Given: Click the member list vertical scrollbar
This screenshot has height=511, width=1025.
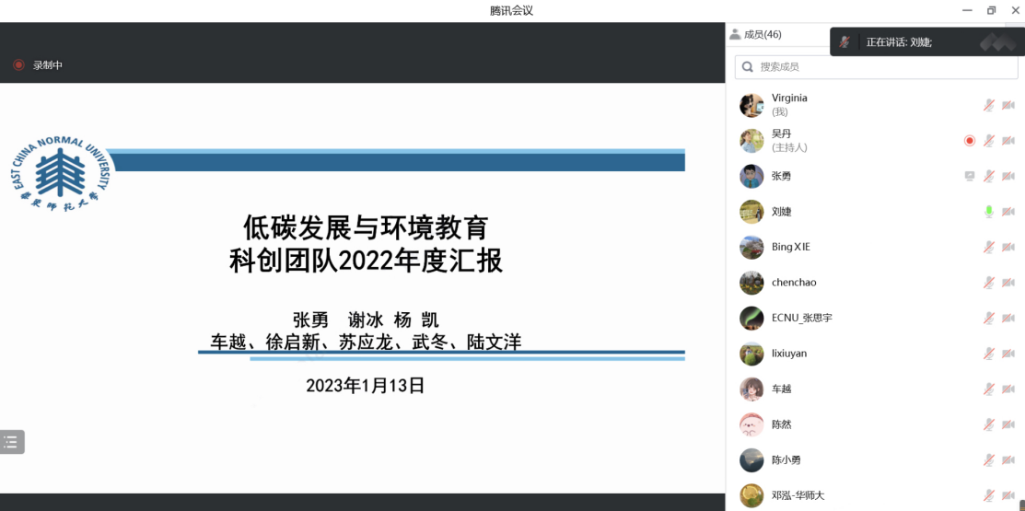Looking at the screenshot, I should click(1021, 504).
